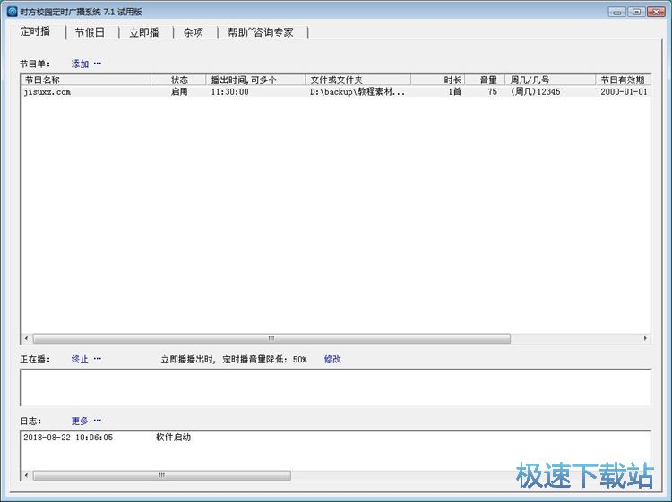Open the ellipsis menu next to 终止

tap(98, 359)
